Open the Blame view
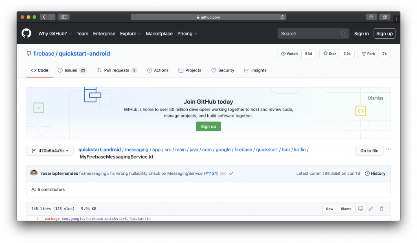The width and height of the screenshot is (417, 243). coord(346,209)
